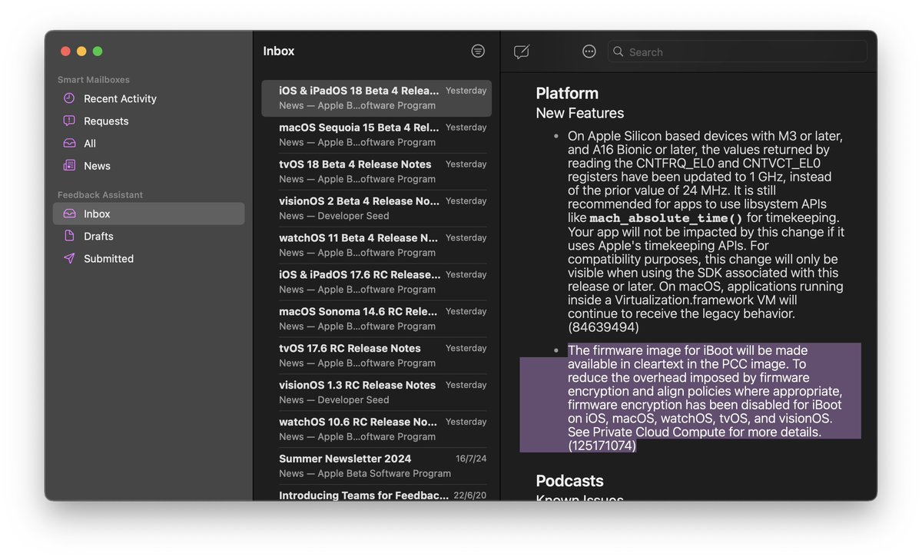Screen dimensions: 922x560
Task: Minimize the window with yellow button
Action: 81,51
